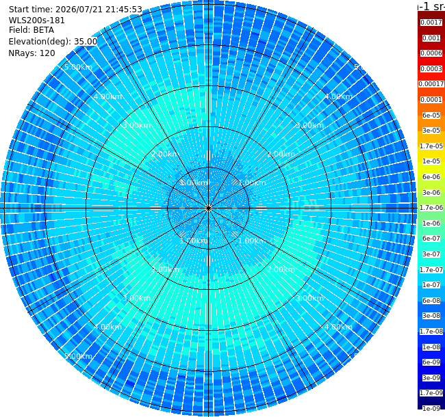Select the red 0.0003 colorbar swatch
The image size is (445, 417).
pyautogui.click(x=431, y=69)
